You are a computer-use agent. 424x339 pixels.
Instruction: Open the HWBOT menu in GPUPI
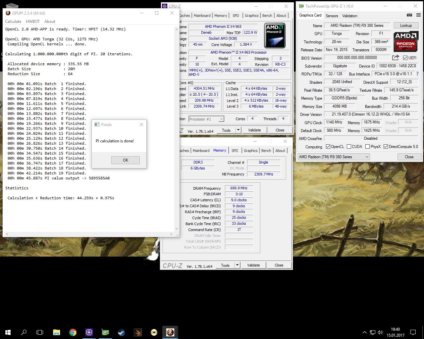click(x=33, y=21)
